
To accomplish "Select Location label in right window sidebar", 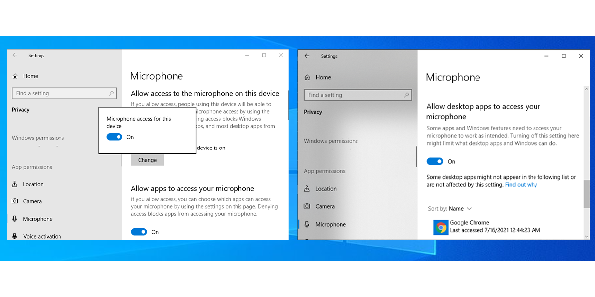I will [326, 189].
